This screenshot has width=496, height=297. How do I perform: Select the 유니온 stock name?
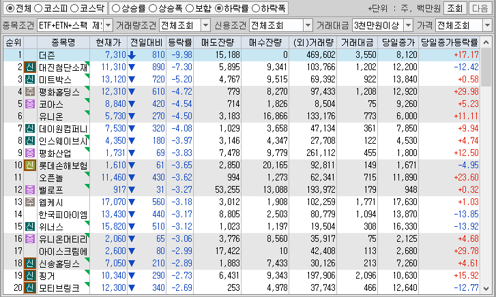click(51, 116)
